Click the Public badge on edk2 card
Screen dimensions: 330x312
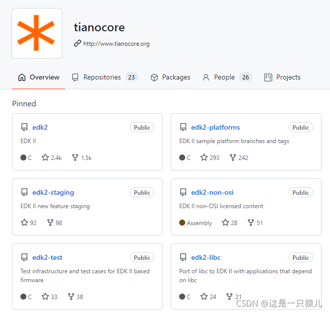[x=142, y=127]
